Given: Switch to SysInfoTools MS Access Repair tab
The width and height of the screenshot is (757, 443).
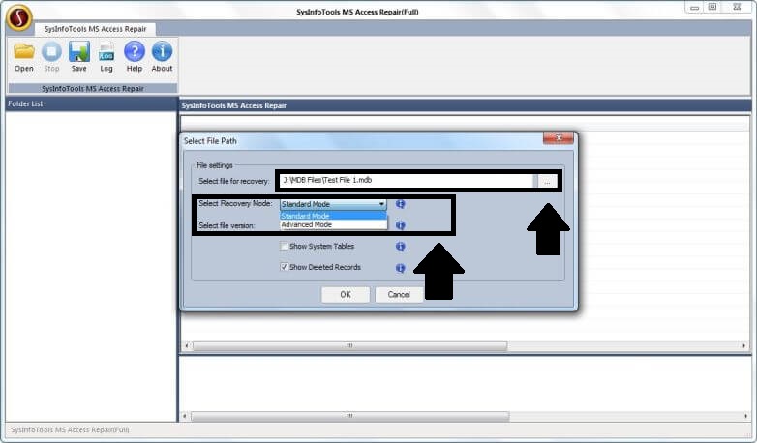Looking at the screenshot, I should (95, 29).
